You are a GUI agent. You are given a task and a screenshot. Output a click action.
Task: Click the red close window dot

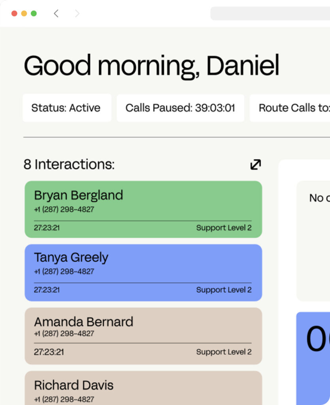[x=15, y=13]
